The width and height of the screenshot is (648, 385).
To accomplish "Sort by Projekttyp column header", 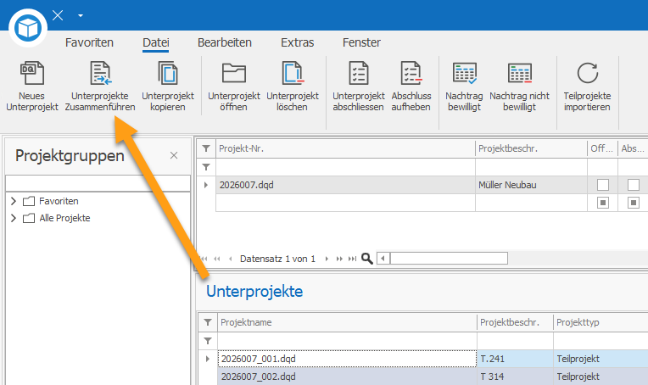I will 601,322.
